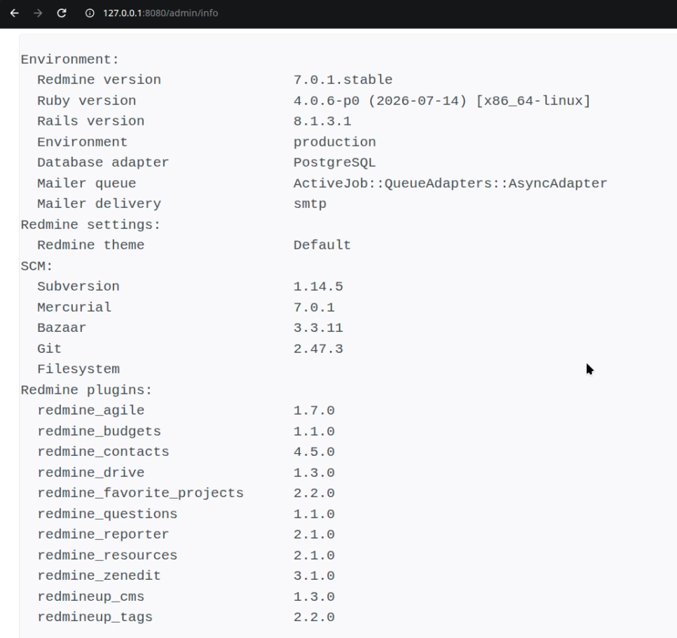
Task: Select the Rails value '8.1.3.1'
Action: tap(322, 121)
